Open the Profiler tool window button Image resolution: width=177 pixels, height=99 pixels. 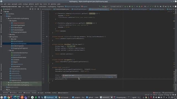point(48,93)
